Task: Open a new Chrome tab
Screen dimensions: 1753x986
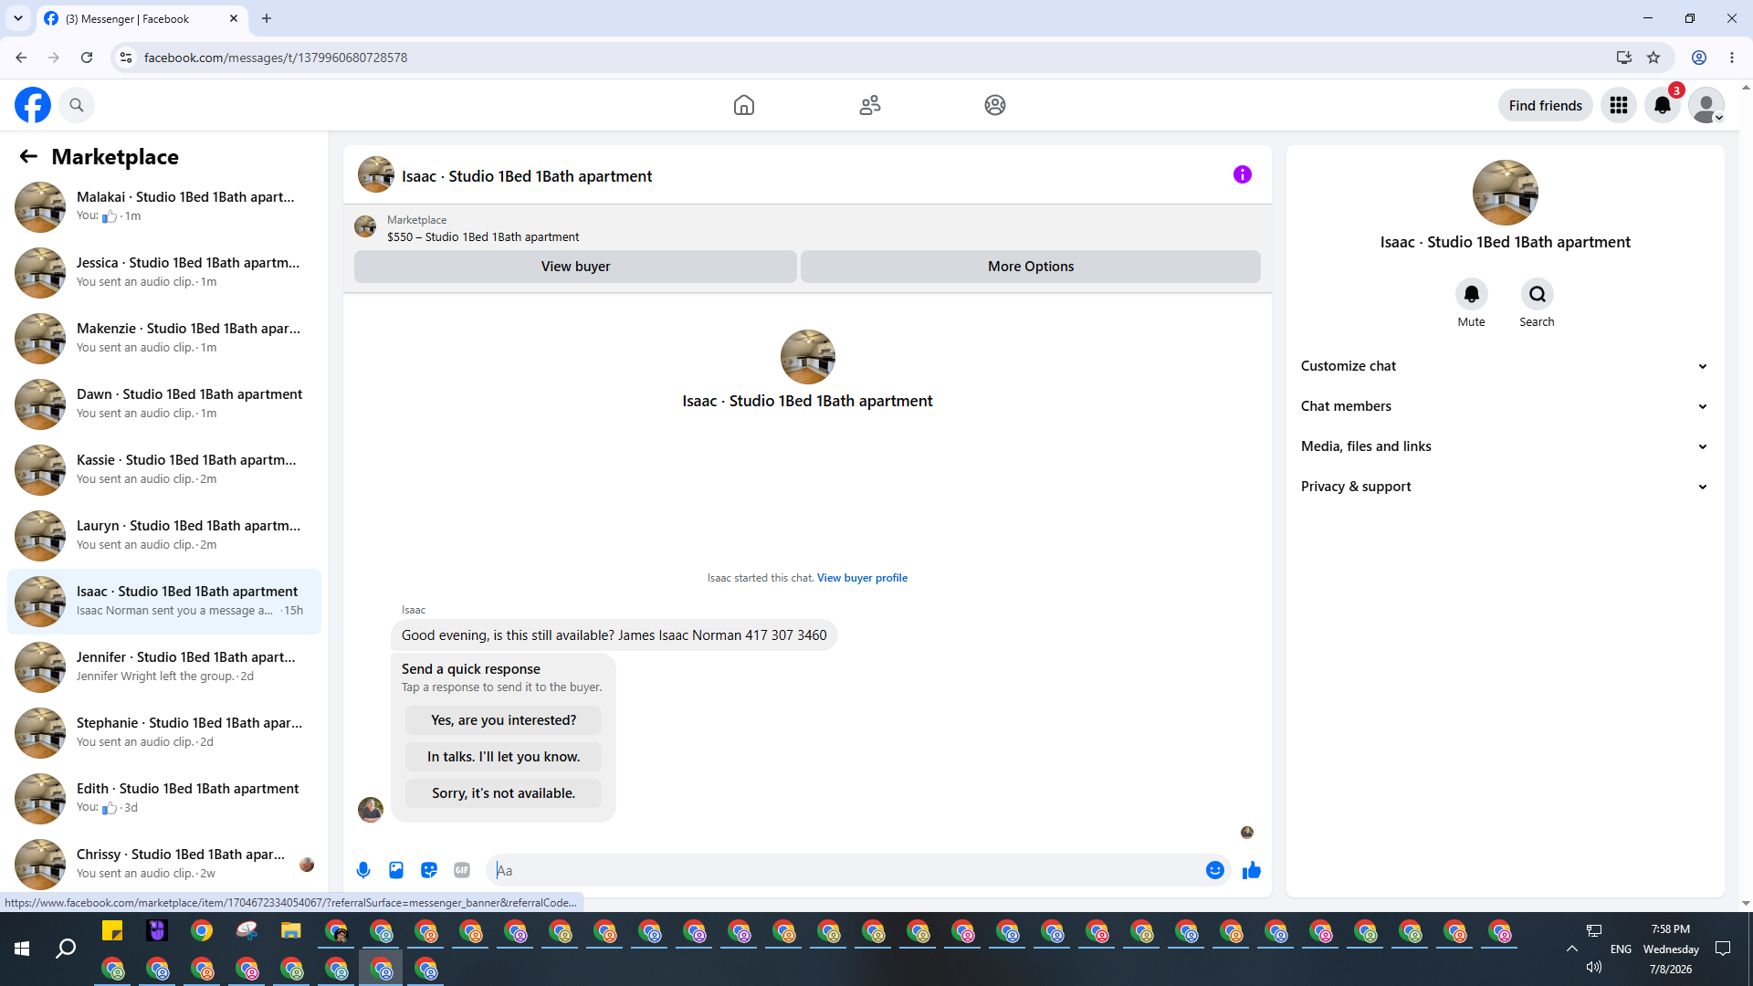Action: (x=267, y=18)
